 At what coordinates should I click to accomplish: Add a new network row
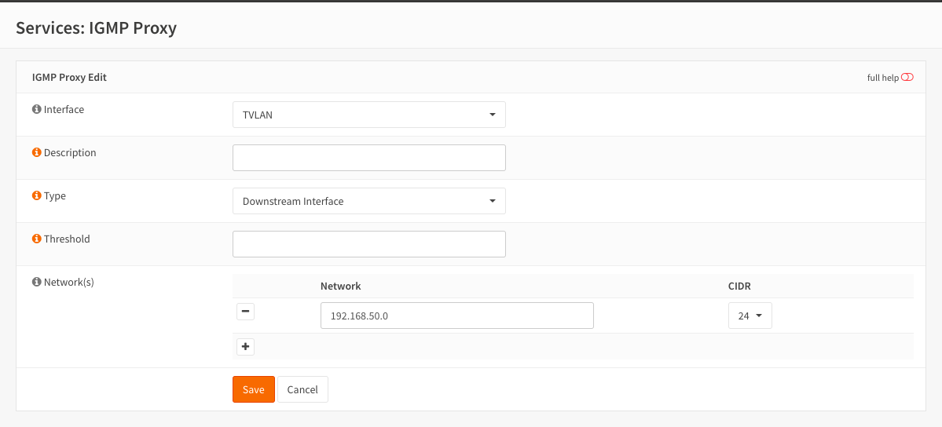(245, 346)
